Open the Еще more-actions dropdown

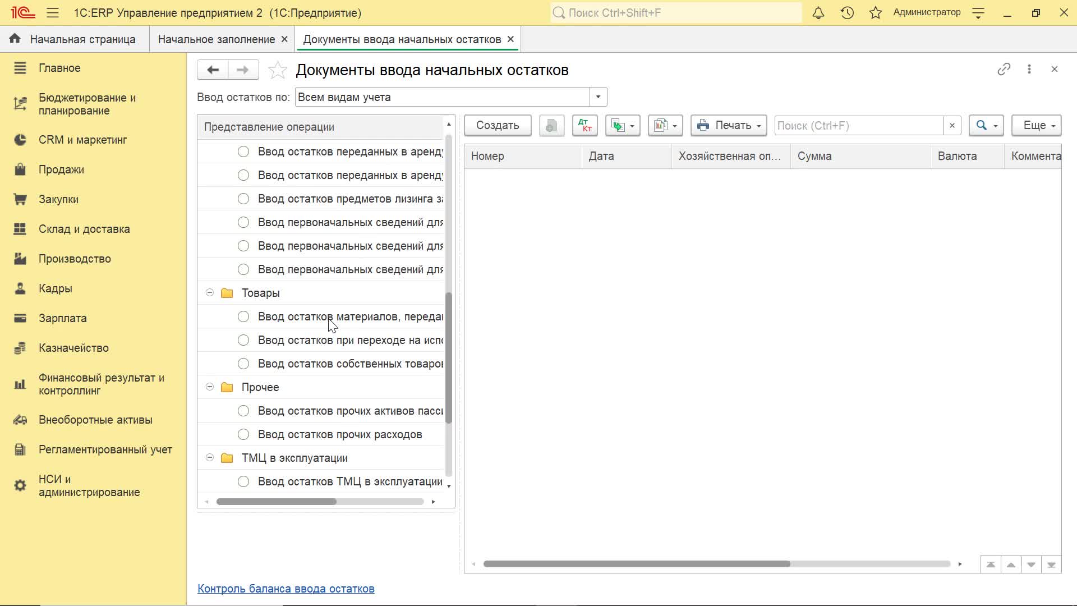point(1037,125)
